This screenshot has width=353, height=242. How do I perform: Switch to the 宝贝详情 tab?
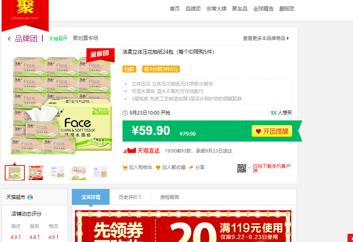click(x=91, y=197)
